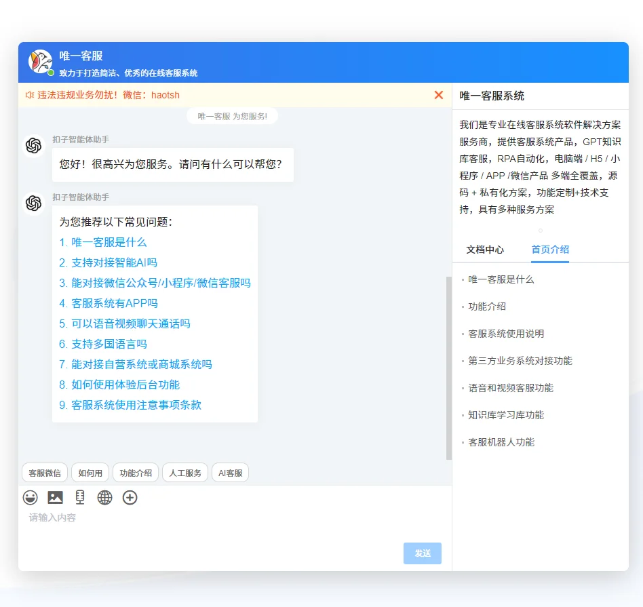
Task: Click the AI客服 quick reply chip
Action: [230, 473]
